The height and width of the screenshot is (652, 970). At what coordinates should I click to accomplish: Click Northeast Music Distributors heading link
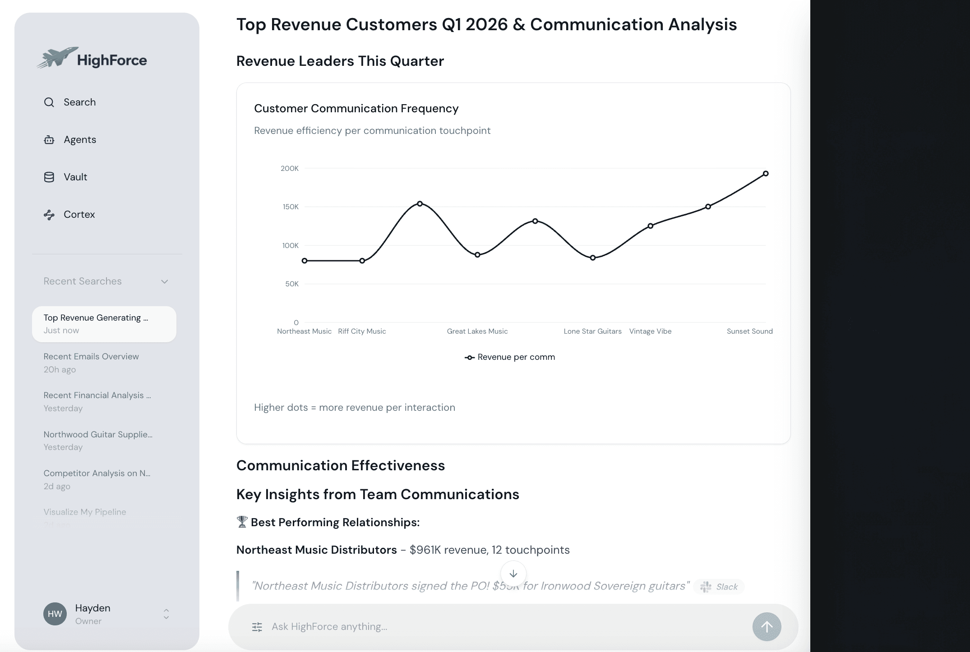tap(317, 550)
